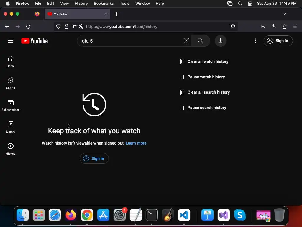Open the YouTube hamburger guide menu

[x=11, y=41]
